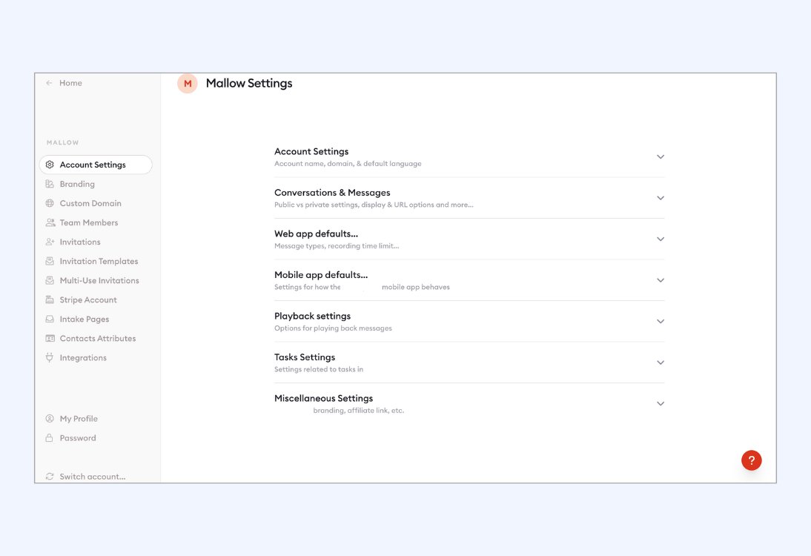Screen dimensions: 811x556
Task: Click the lock icon next to Password
Action: point(50,438)
